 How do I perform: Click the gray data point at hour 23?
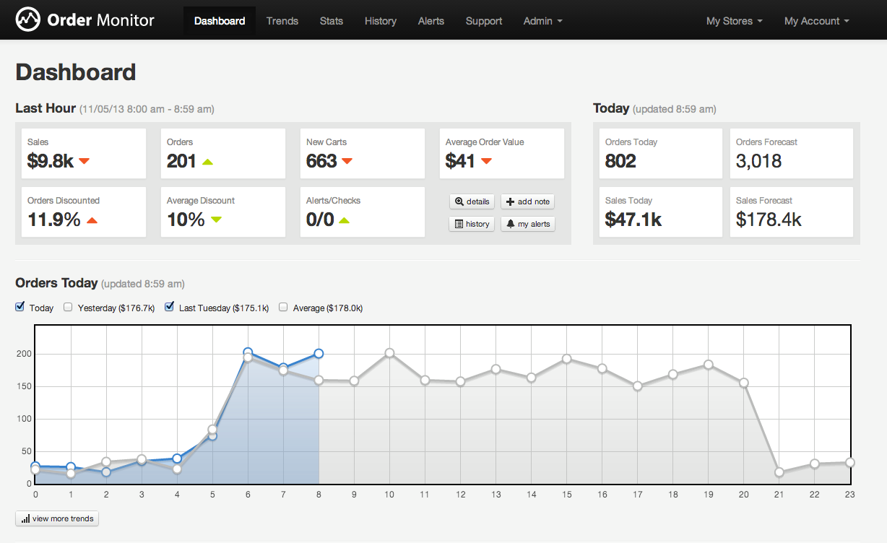(x=850, y=463)
